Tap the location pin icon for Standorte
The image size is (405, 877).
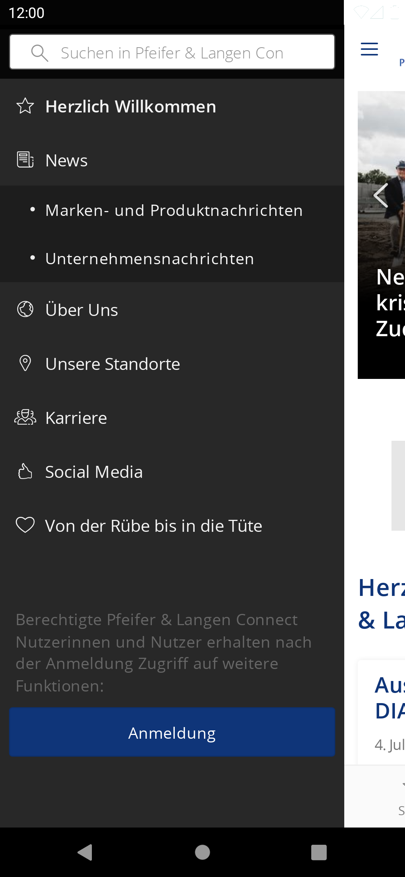[x=25, y=363]
